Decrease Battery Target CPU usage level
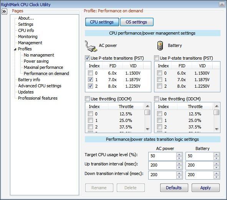The width and height of the screenshot is (227, 200). pyautogui.click(x=216, y=158)
